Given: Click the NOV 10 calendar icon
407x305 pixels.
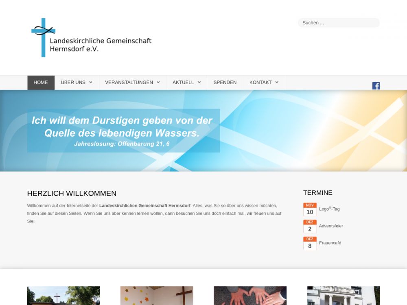Looking at the screenshot, I should click(310, 209).
